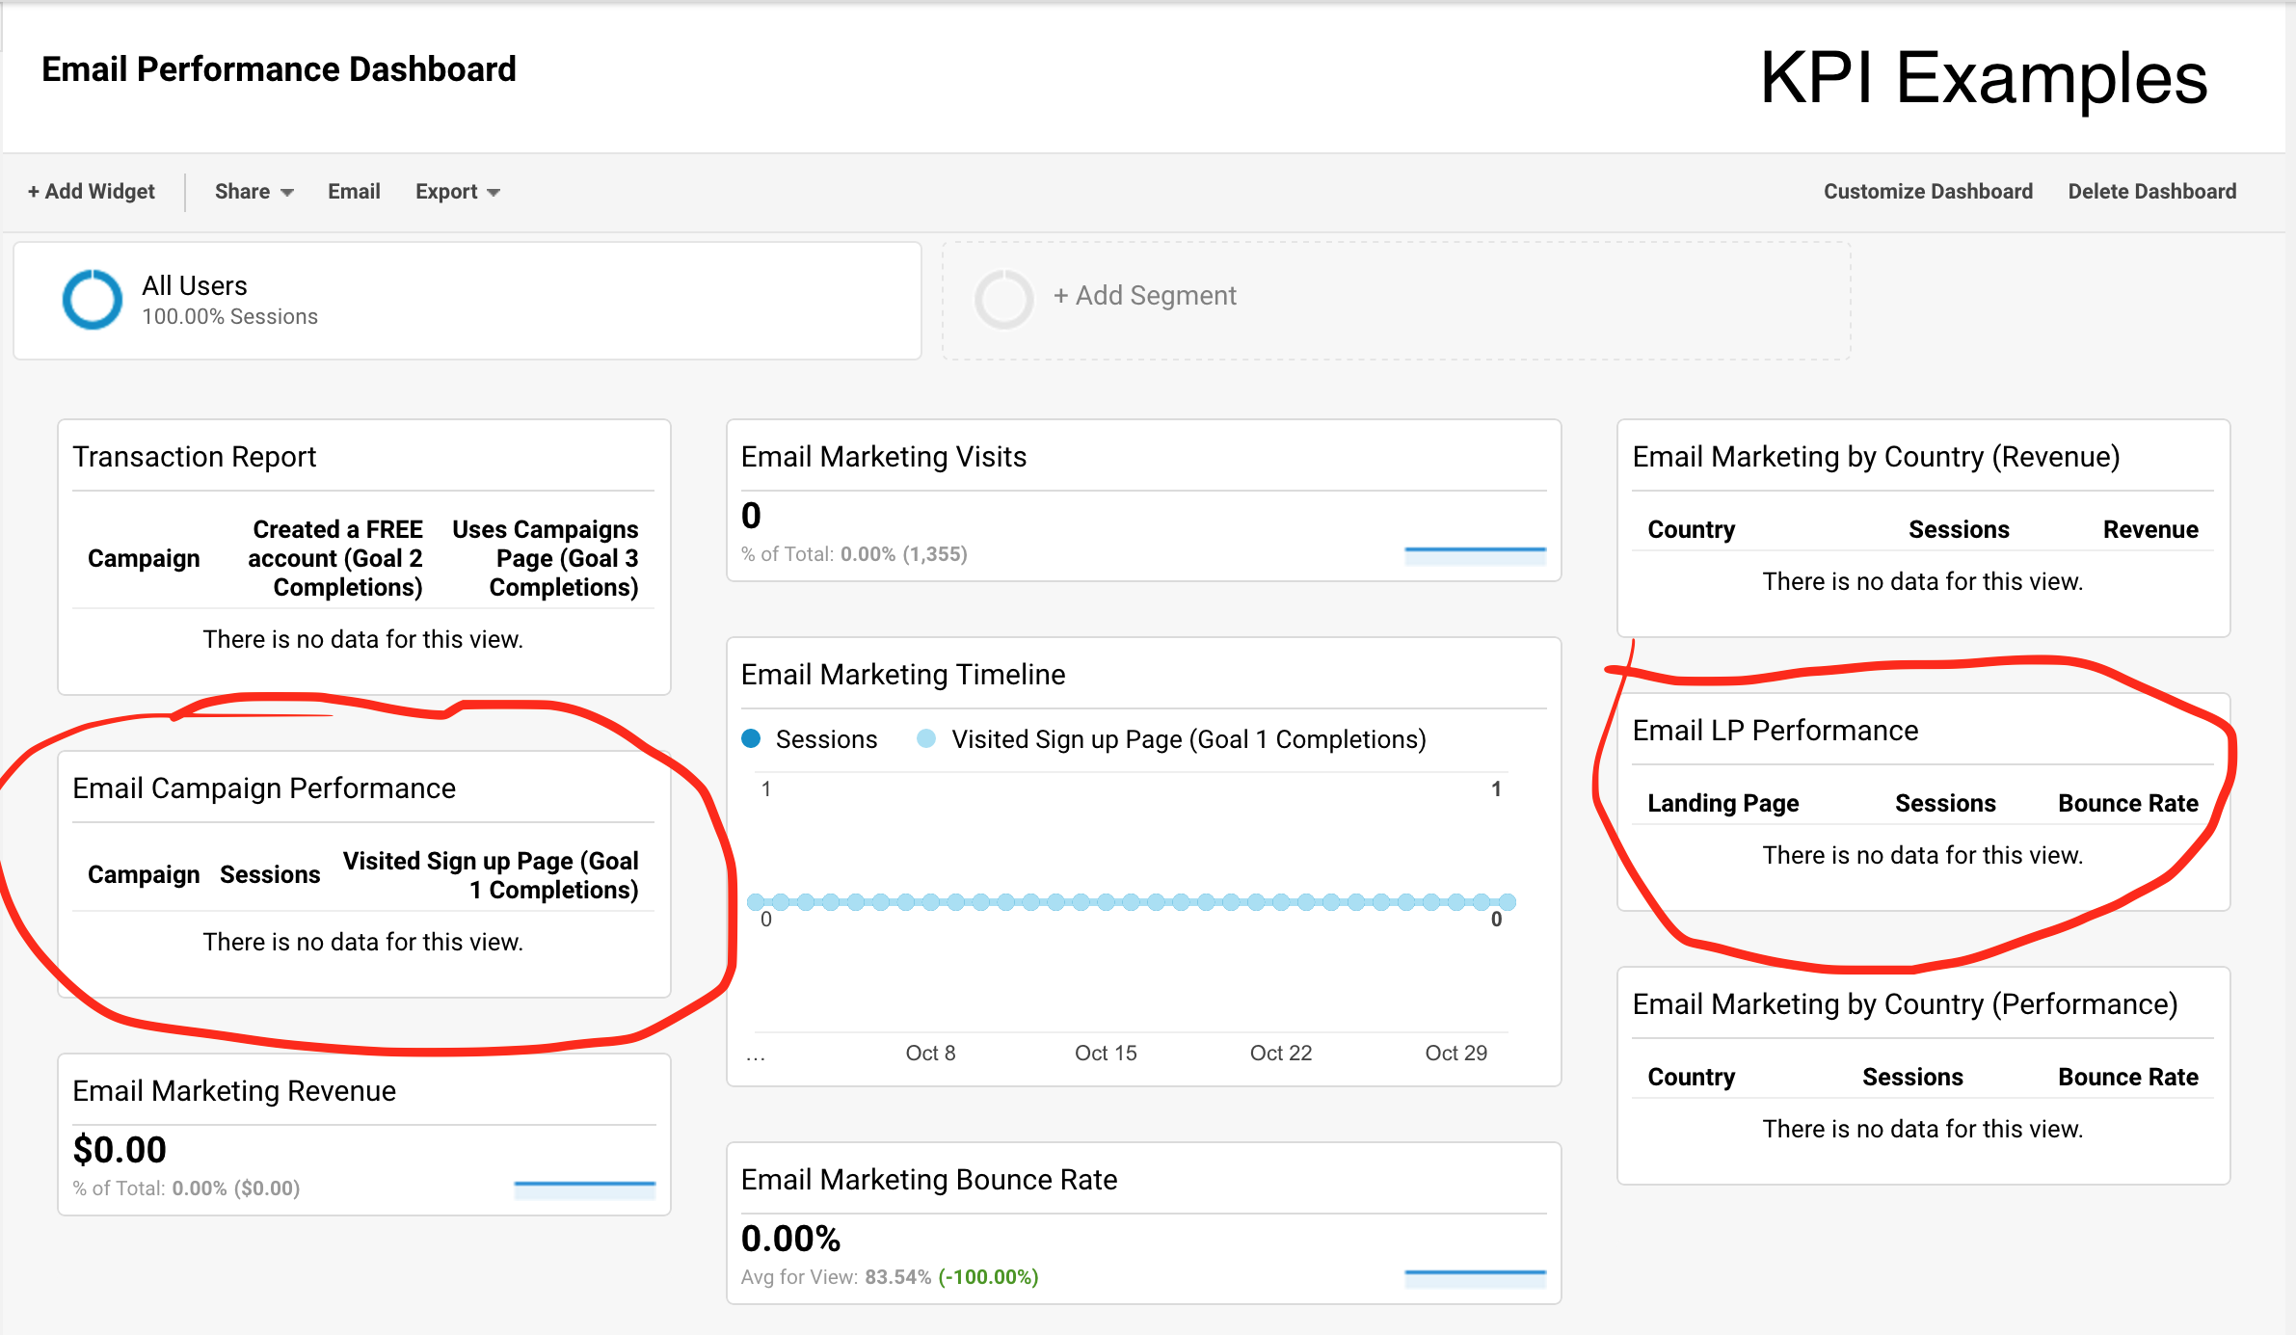
Task: Click + Add Widget
Action: (92, 191)
